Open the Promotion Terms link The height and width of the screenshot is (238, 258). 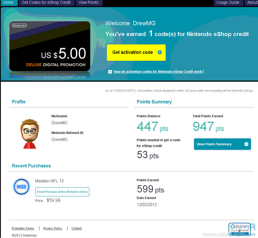point(23,228)
